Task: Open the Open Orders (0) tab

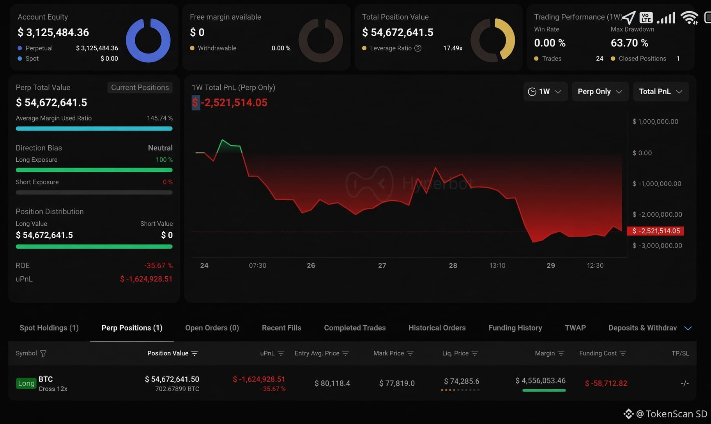Action: pos(212,328)
